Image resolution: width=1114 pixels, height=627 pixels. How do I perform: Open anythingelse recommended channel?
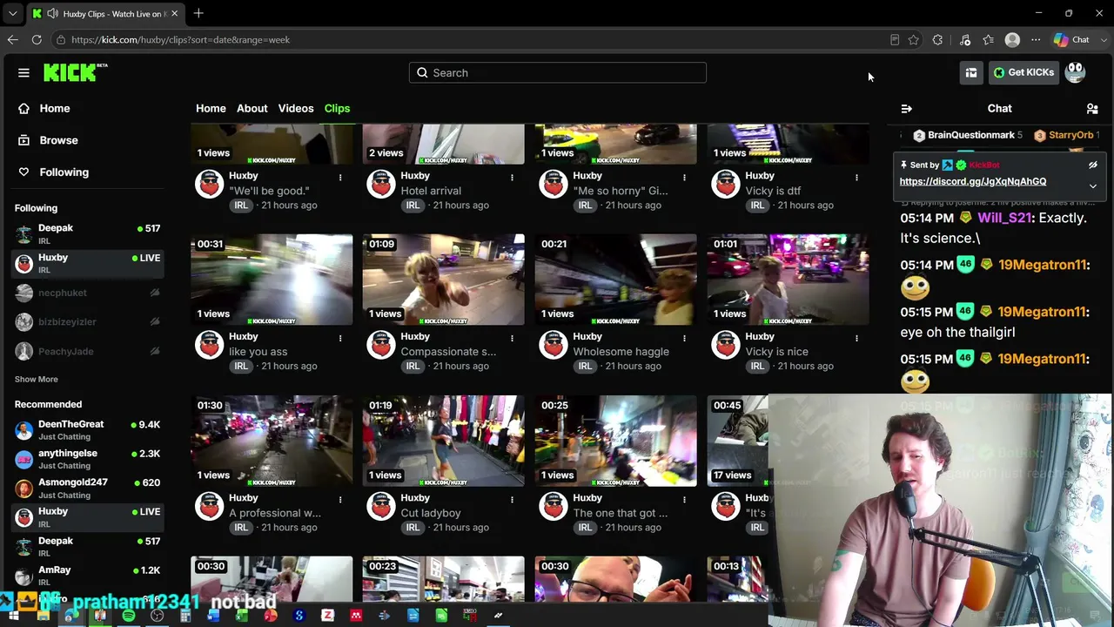[87, 459]
